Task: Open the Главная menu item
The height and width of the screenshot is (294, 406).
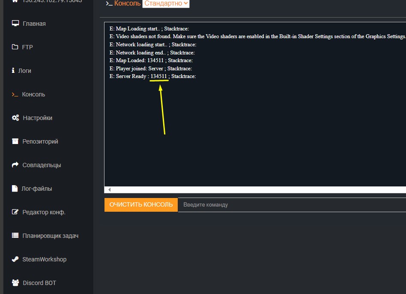Action: [34, 24]
